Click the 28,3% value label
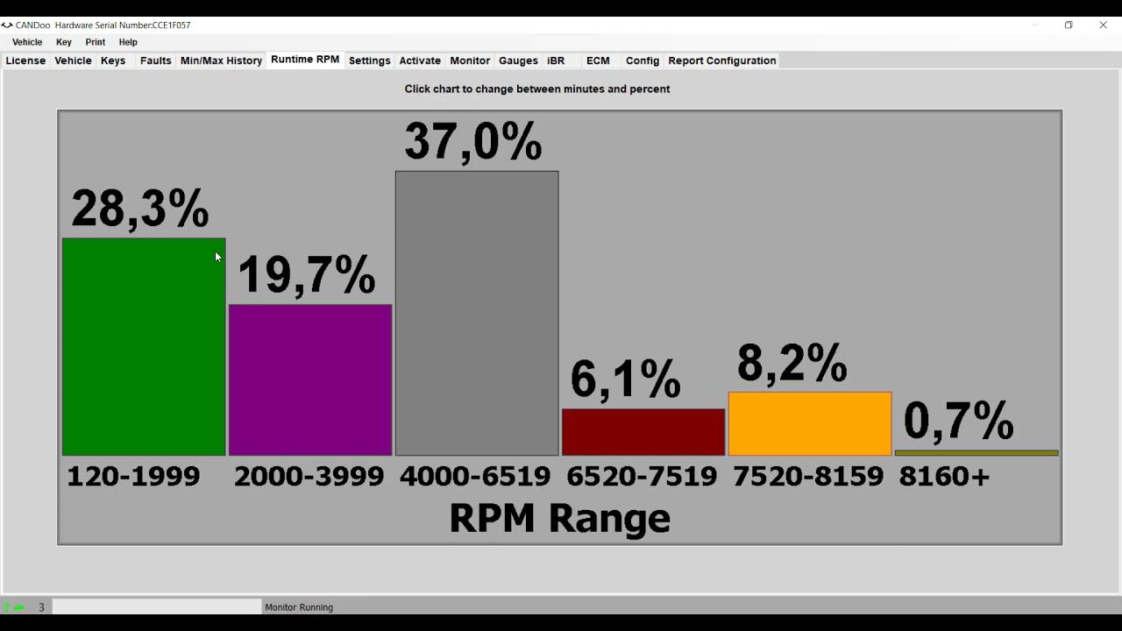 140,209
